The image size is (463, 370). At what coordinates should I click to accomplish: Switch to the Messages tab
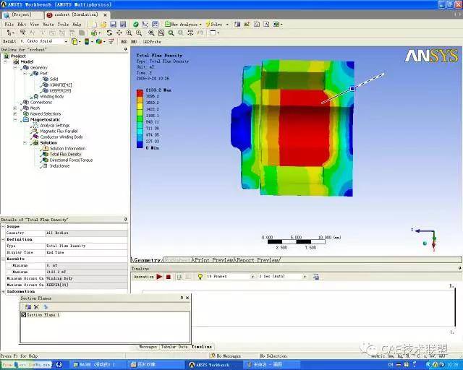click(148, 347)
